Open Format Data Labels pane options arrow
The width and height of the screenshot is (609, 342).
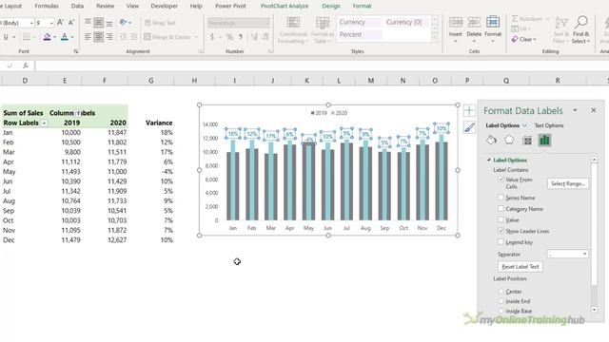coord(575,110)
